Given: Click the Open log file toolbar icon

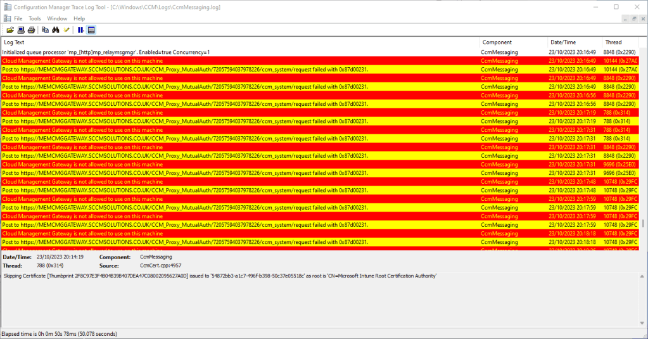Looking at the screenshot, I should (10, 30).
